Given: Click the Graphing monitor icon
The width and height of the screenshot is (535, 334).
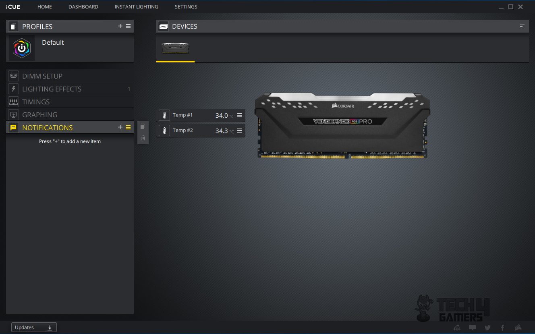Looking at the screenshot, I should [x=13, y=114].
